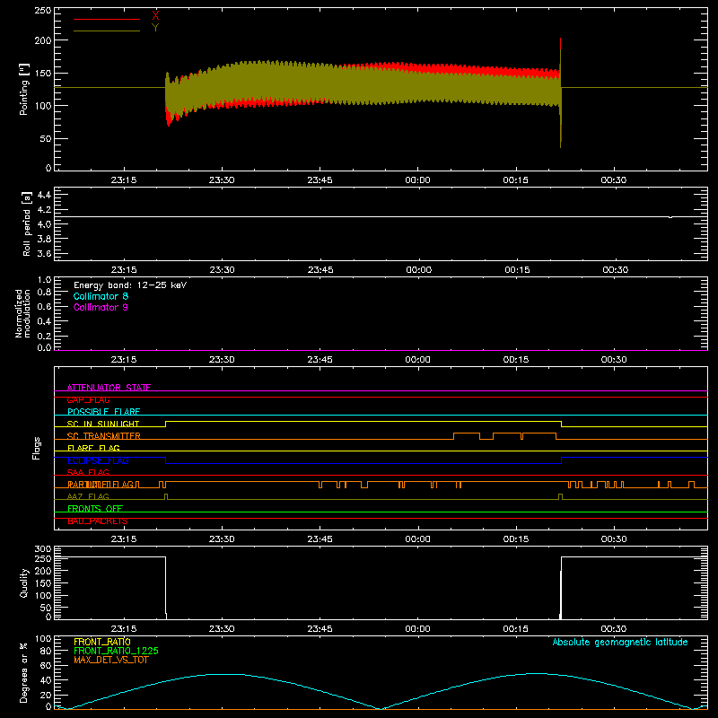This screenshot has width=718, height=718.
Task: Click the 'Roll period [s]' axis title
Action: pyautogui.click(x=27, y=223)
